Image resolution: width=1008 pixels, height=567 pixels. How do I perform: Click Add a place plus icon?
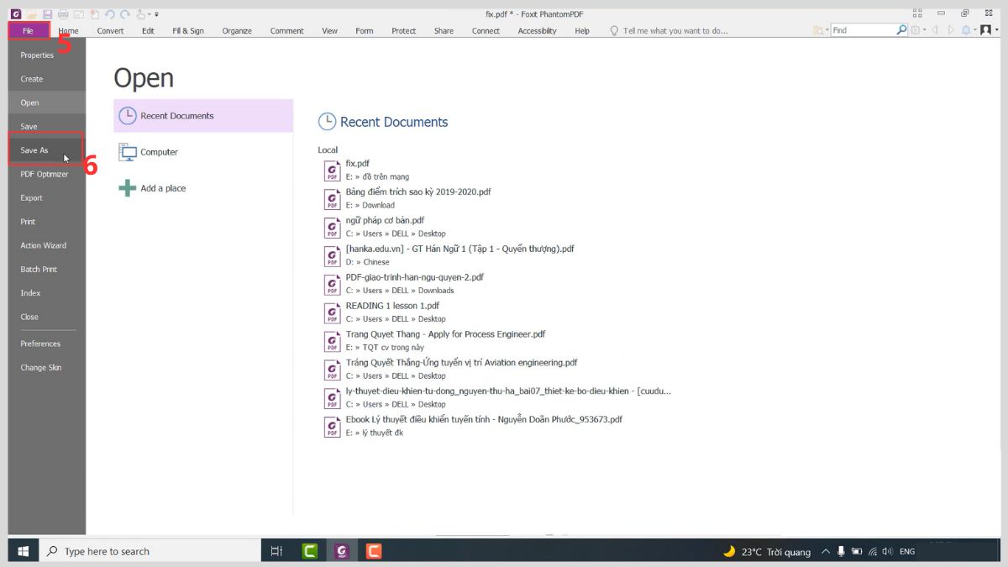(128, 188)
